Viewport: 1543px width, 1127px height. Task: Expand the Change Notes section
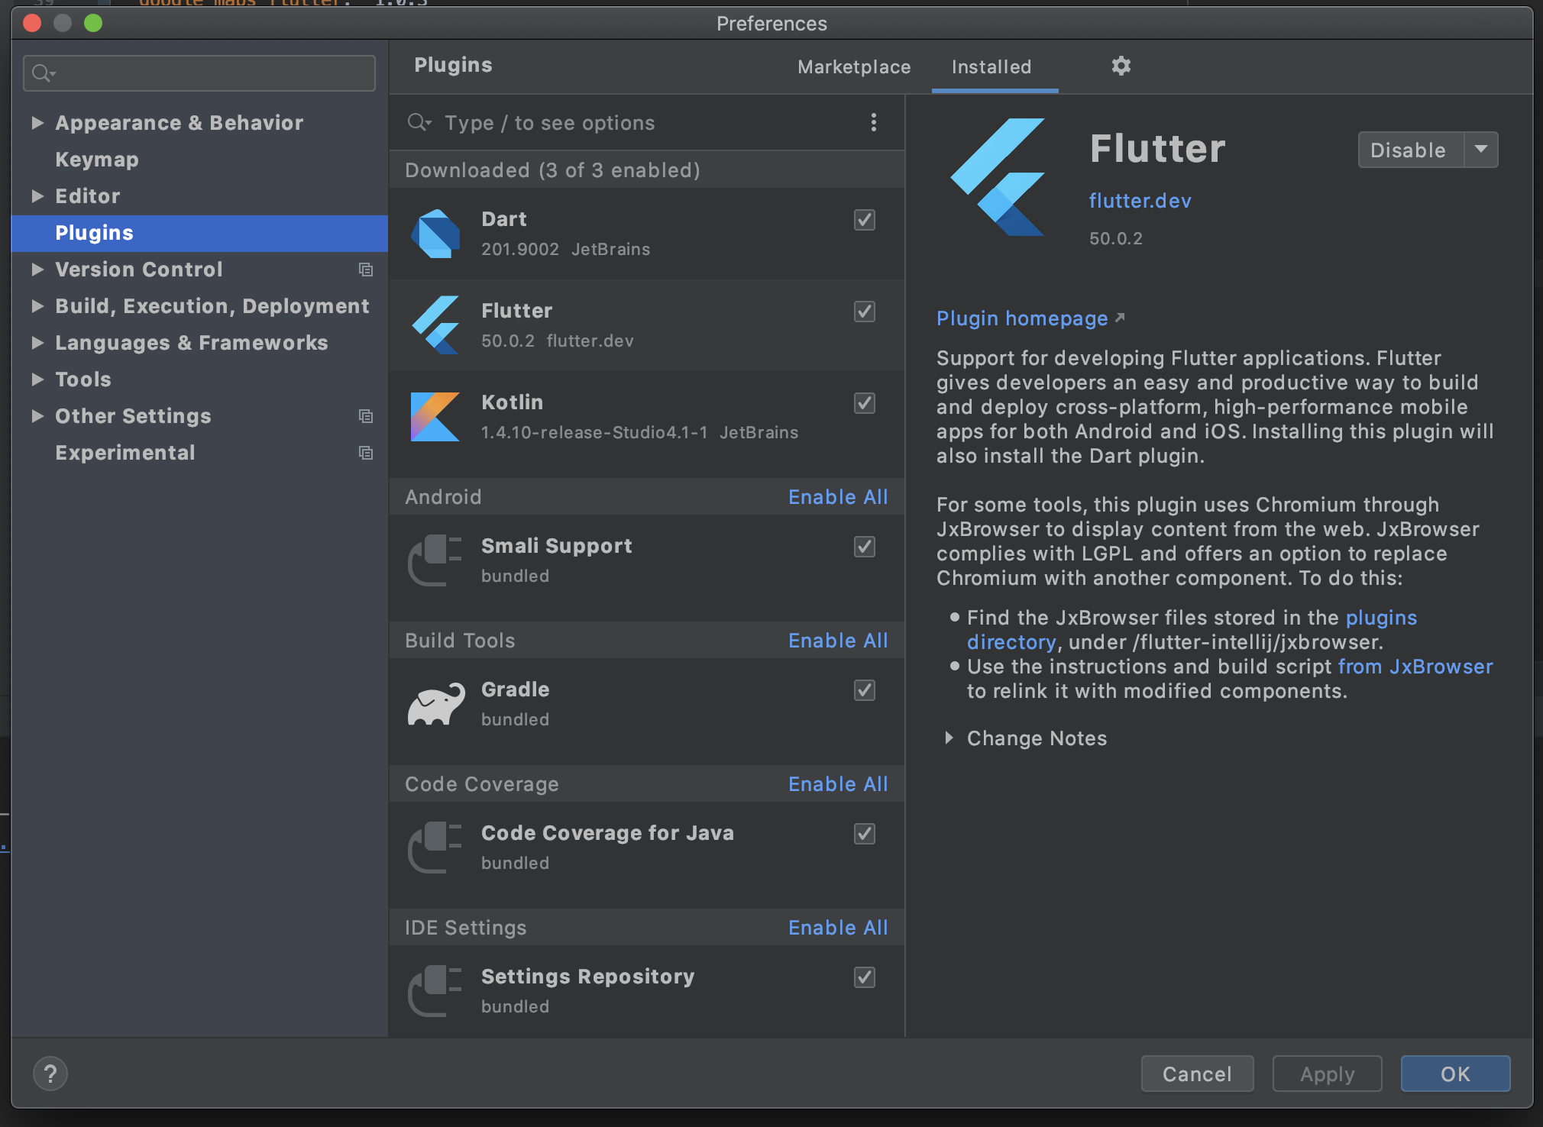pos(949,738)
